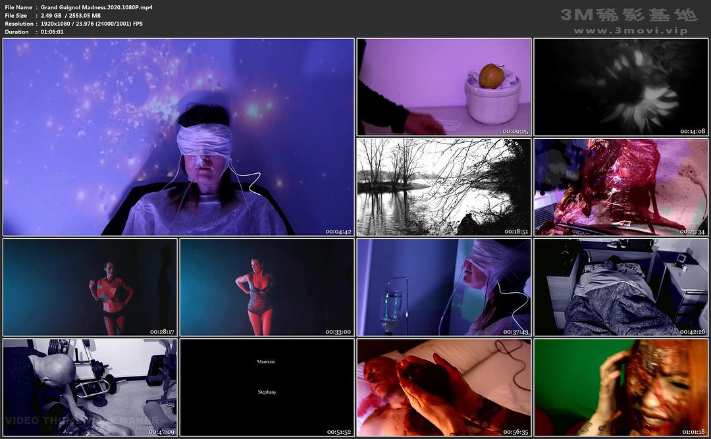Click the Stephany credit text

click(x=267, y=392)
